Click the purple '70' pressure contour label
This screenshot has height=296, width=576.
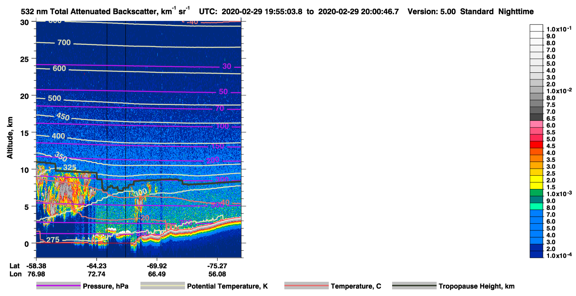point(220,108)
